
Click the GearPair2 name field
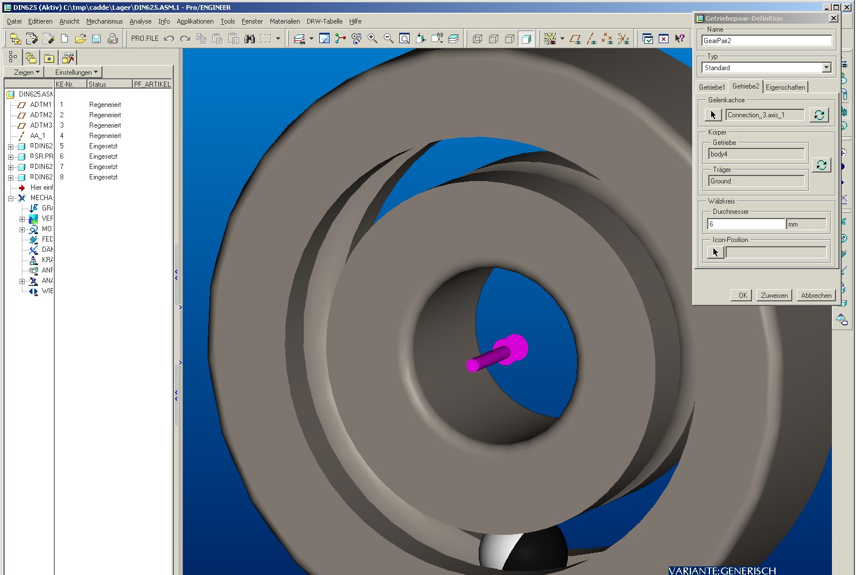coord(766,41)
